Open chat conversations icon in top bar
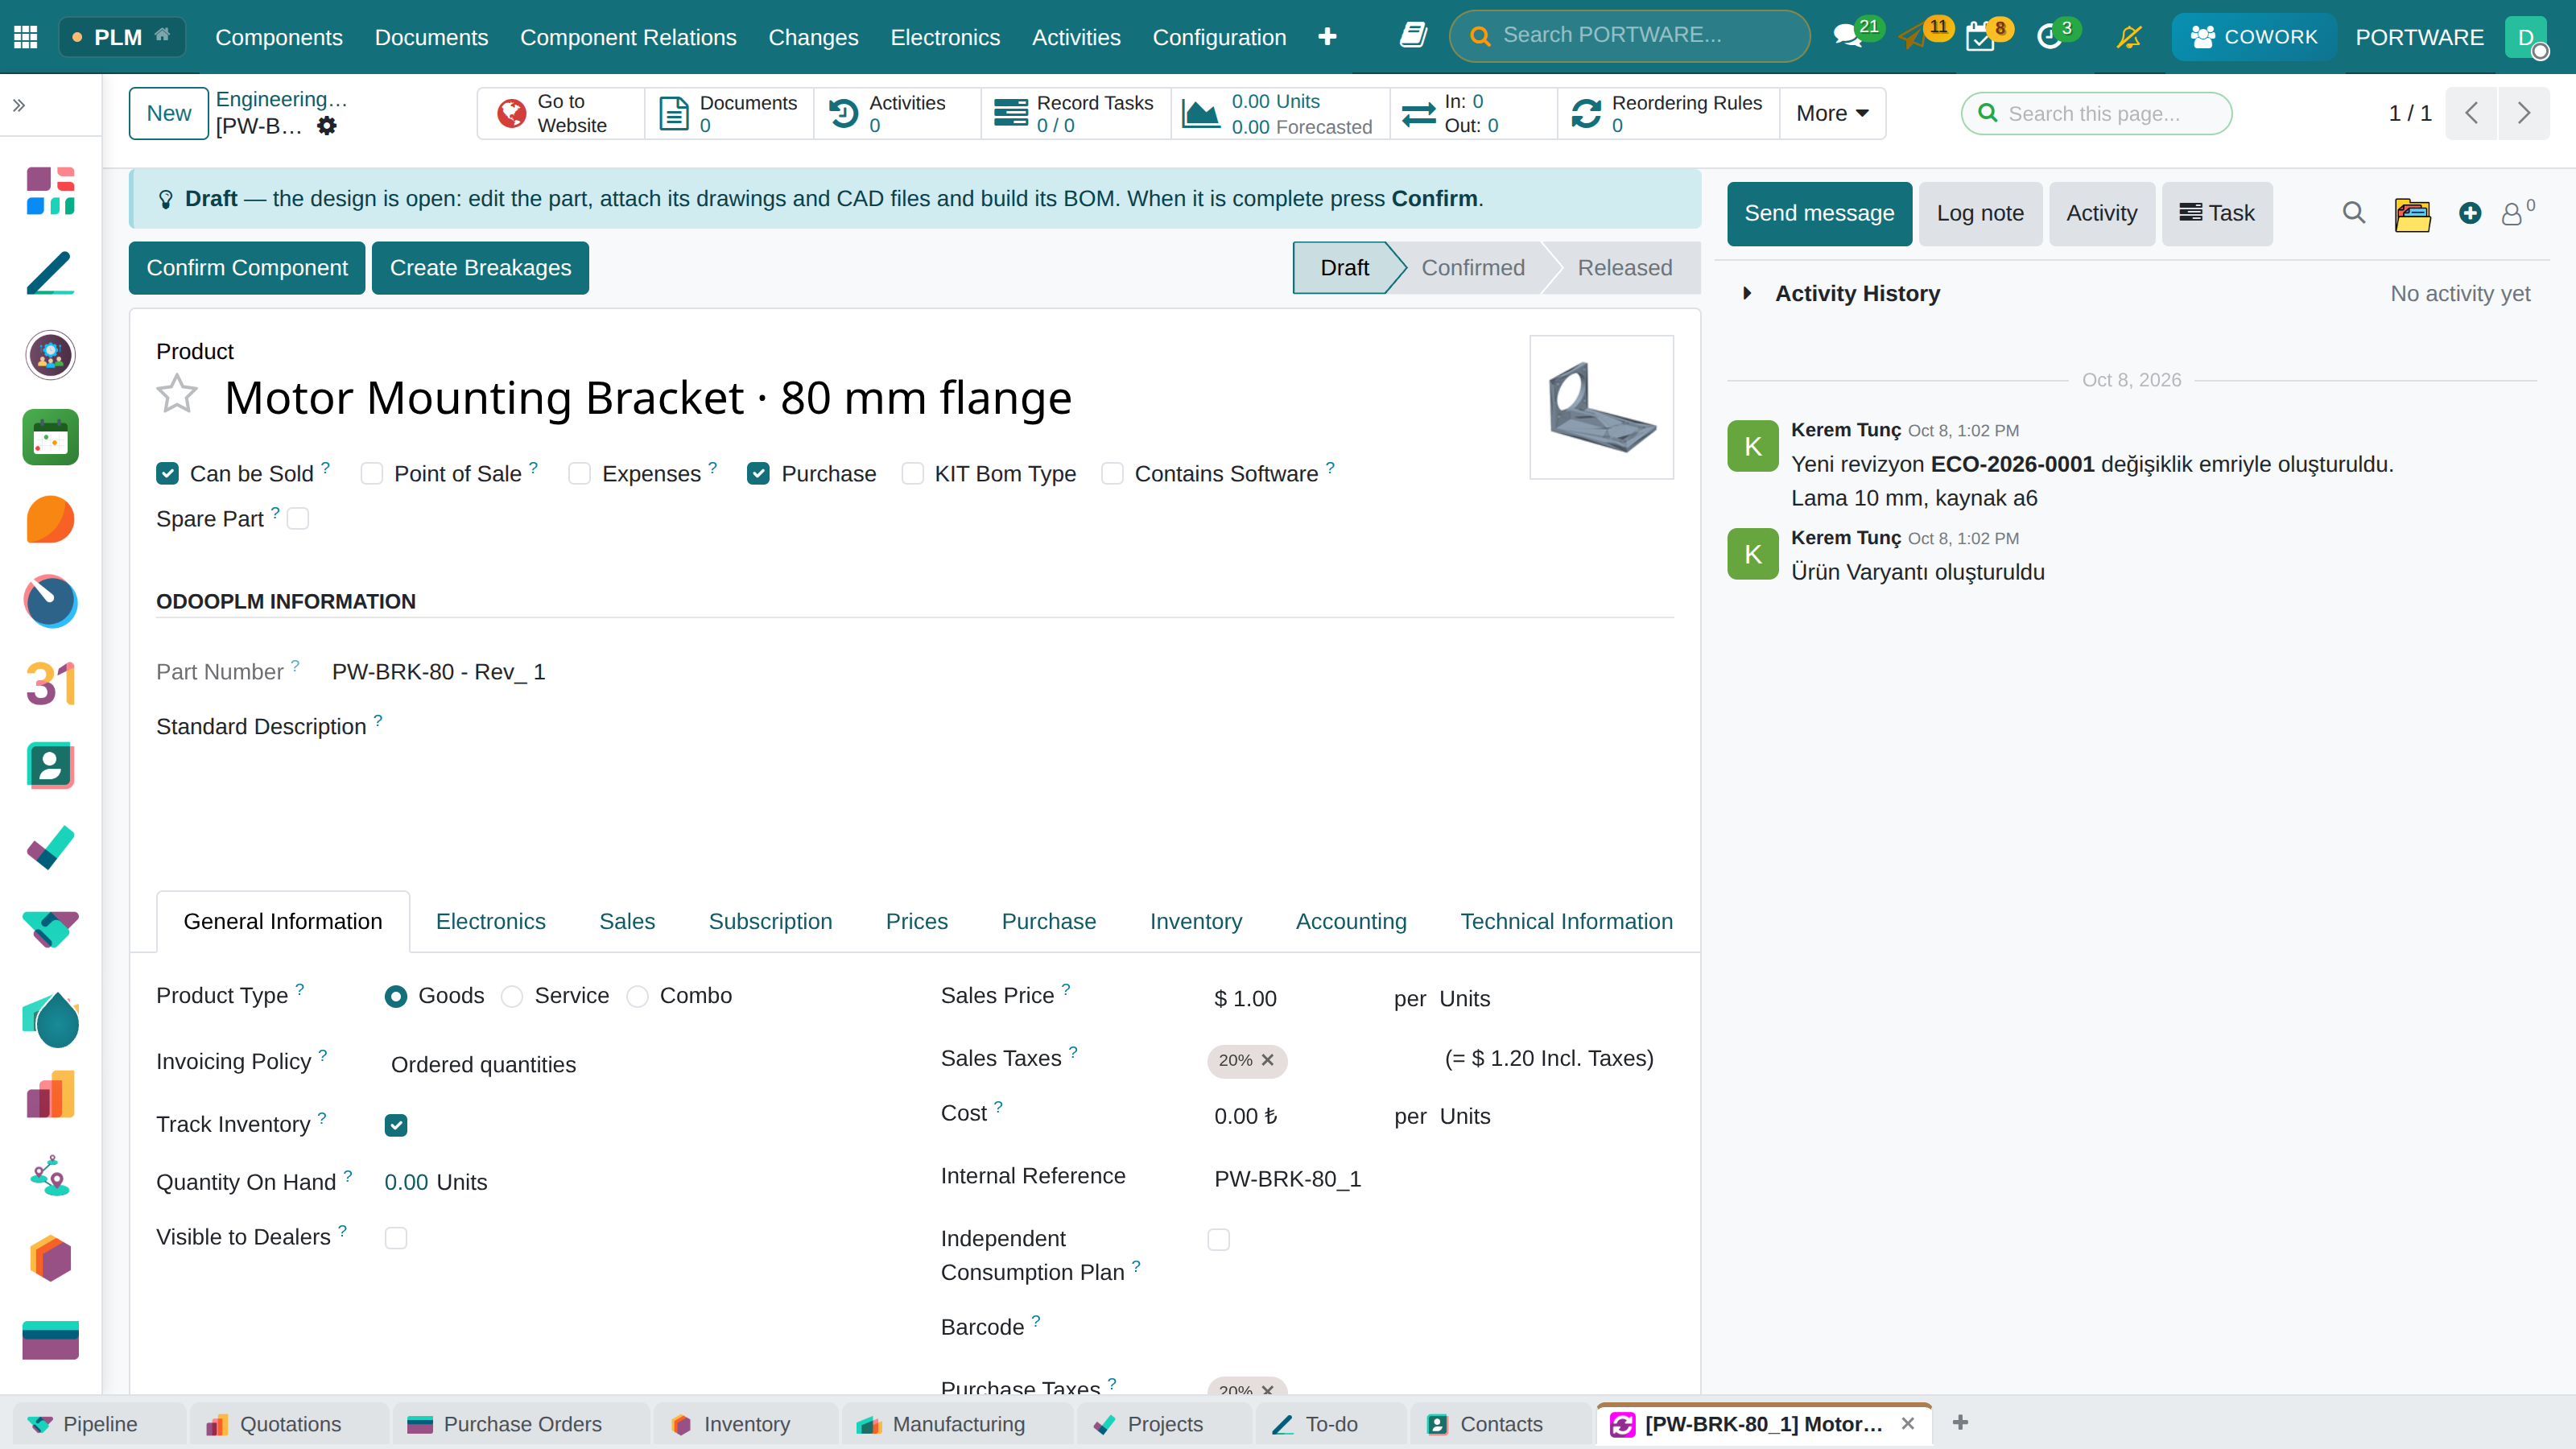 (x=1847, y=37)
